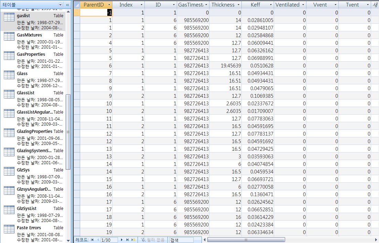Jump to the last record
This screenshot has height=243, width=379.
[128, 240]
